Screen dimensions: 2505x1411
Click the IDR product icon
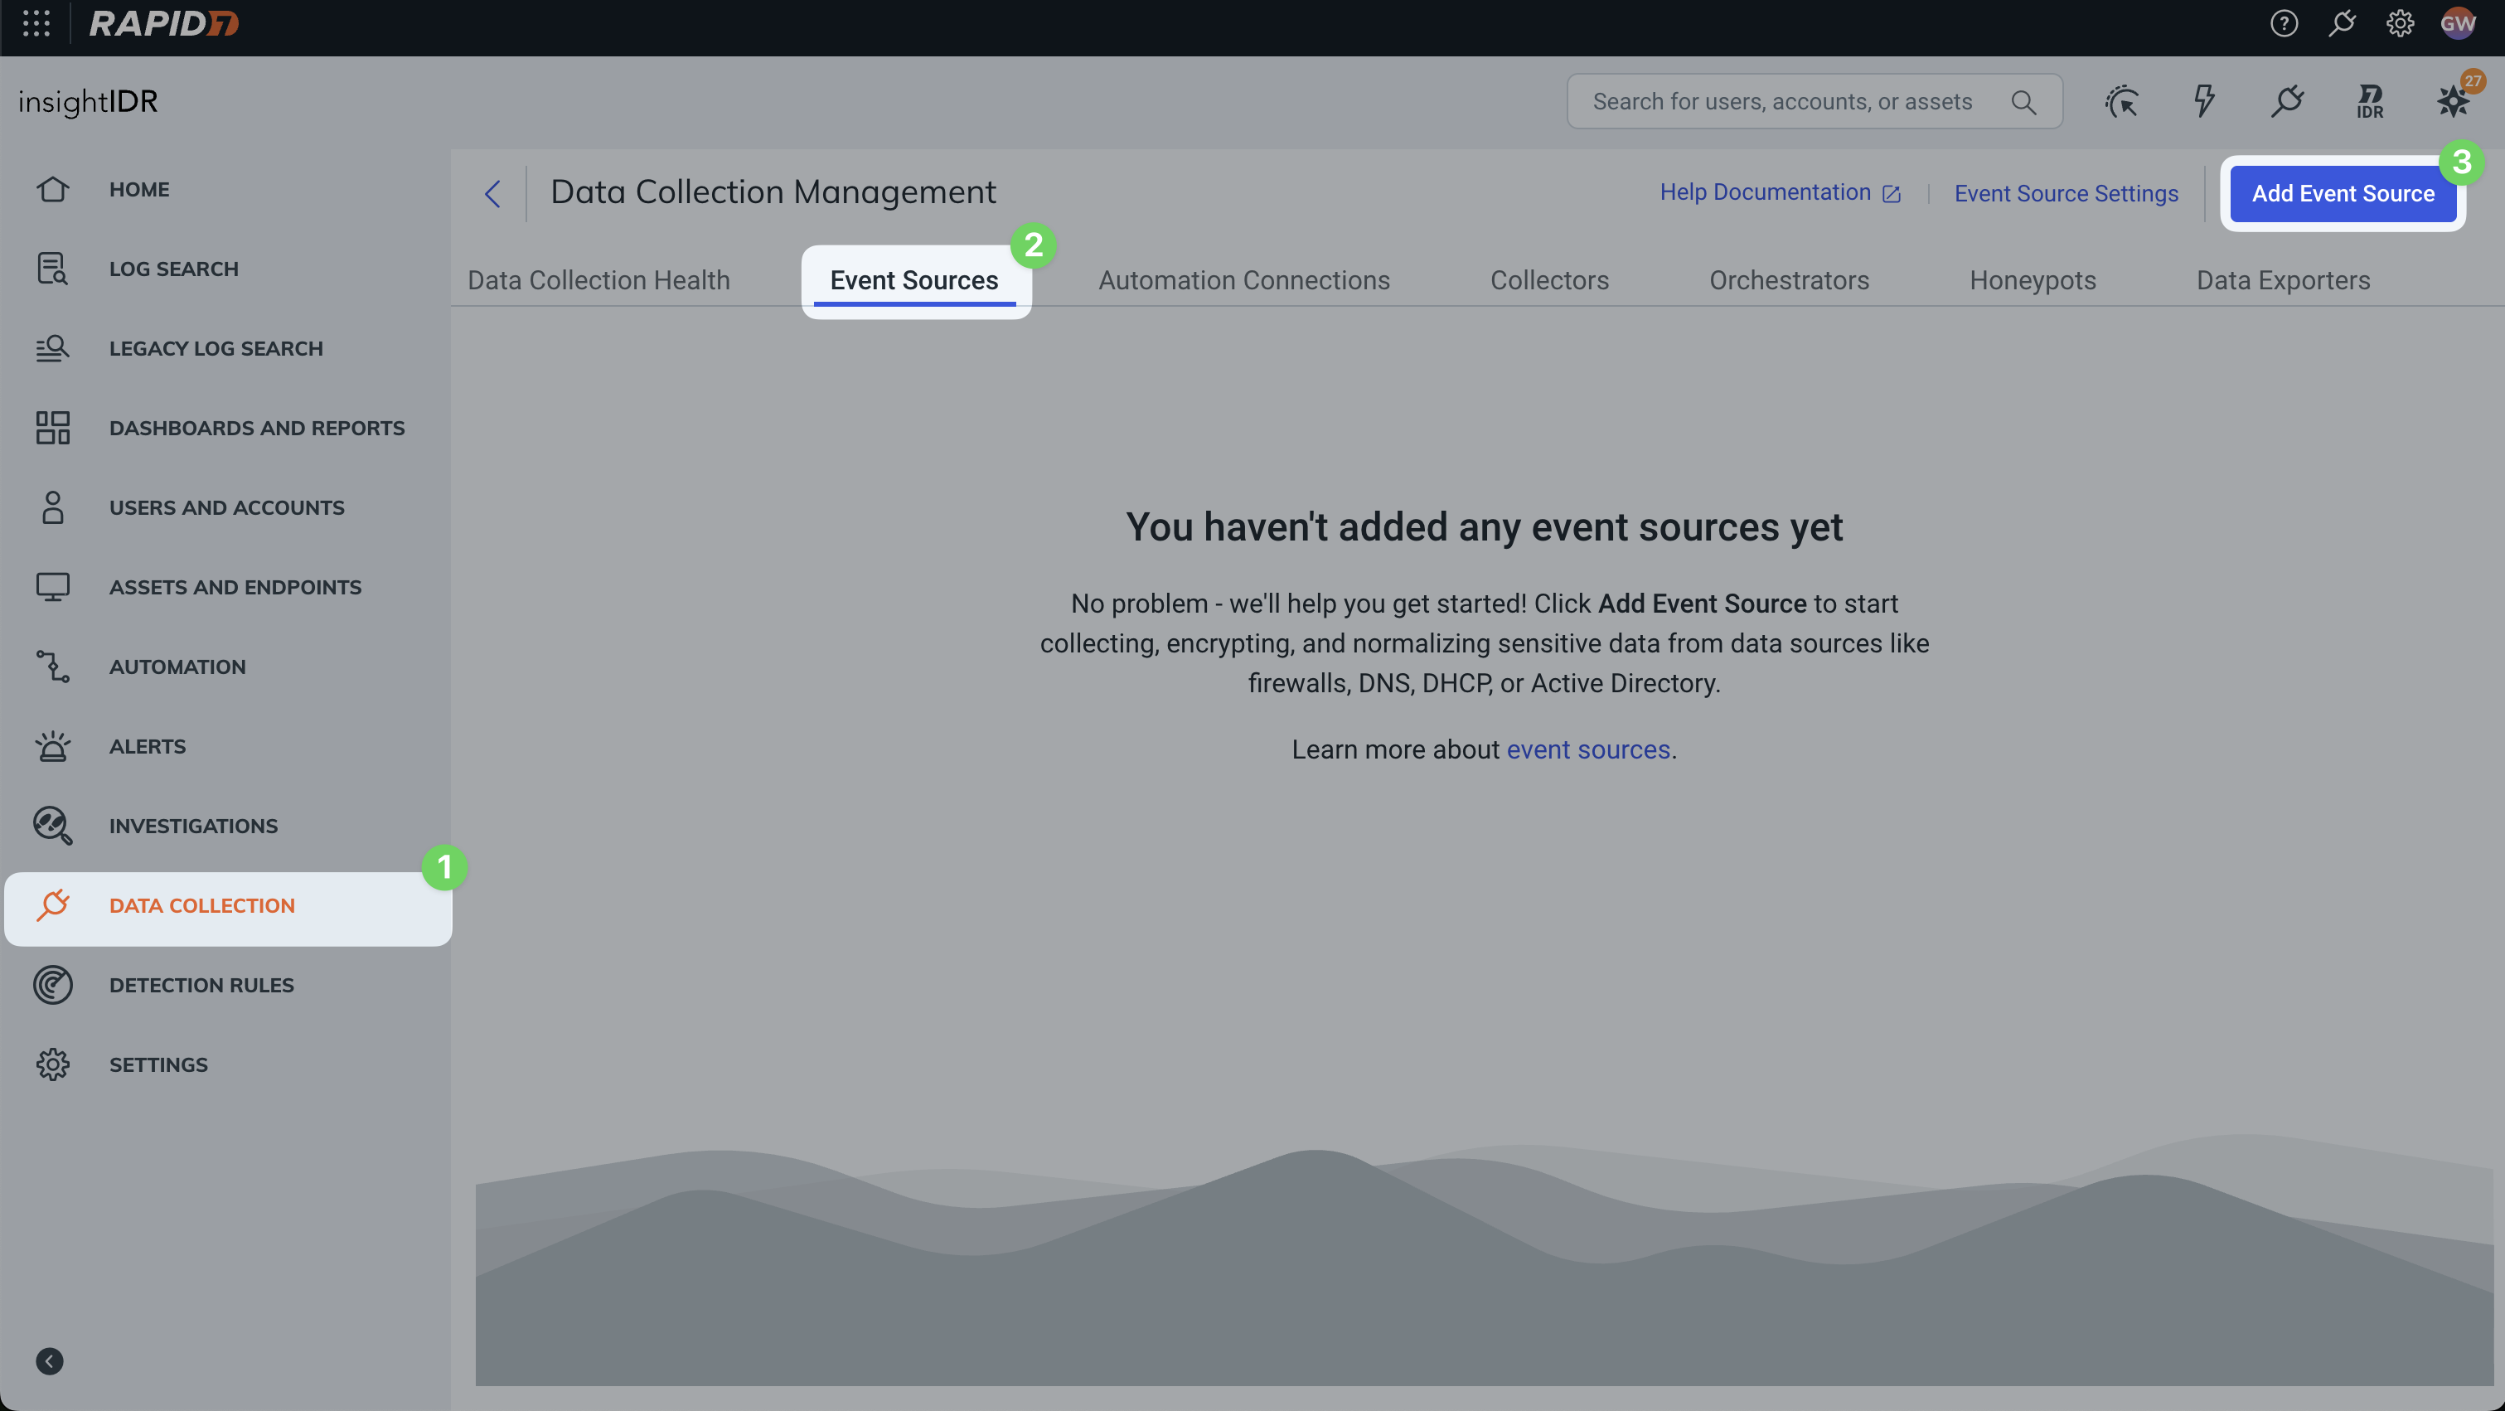click(x=2370, y=101)
